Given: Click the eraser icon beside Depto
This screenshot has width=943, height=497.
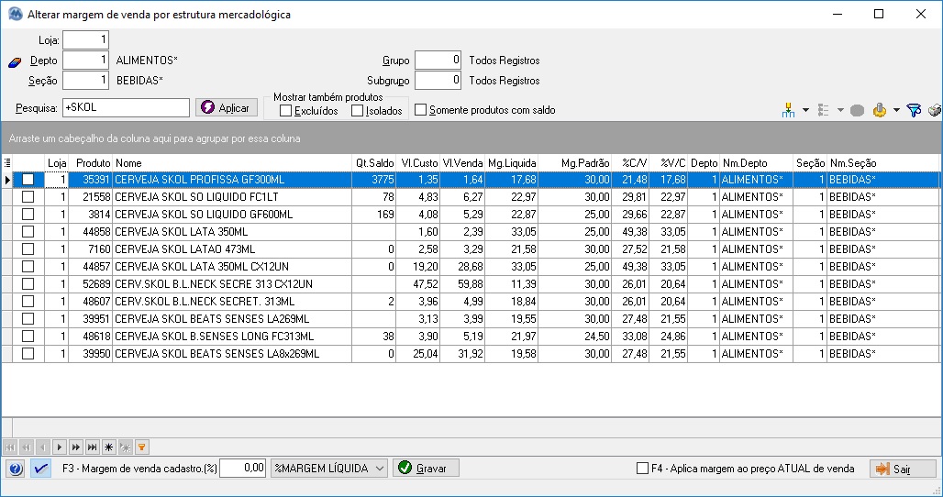Looking at the screenshot, I should click(x=15, y=62).
